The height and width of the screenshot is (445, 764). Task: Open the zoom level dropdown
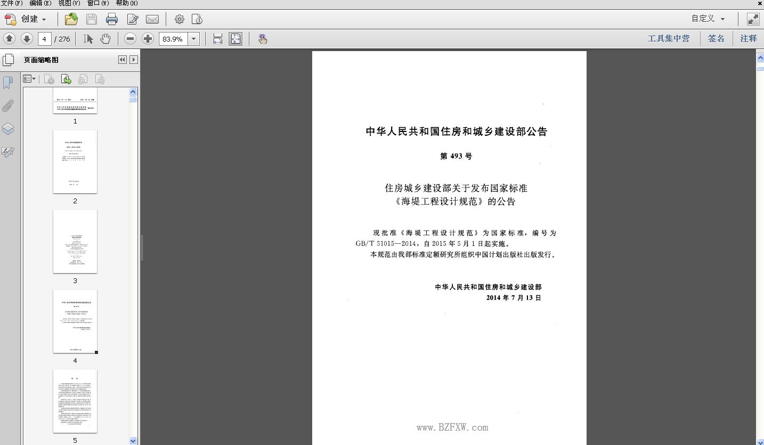(194, 39)
